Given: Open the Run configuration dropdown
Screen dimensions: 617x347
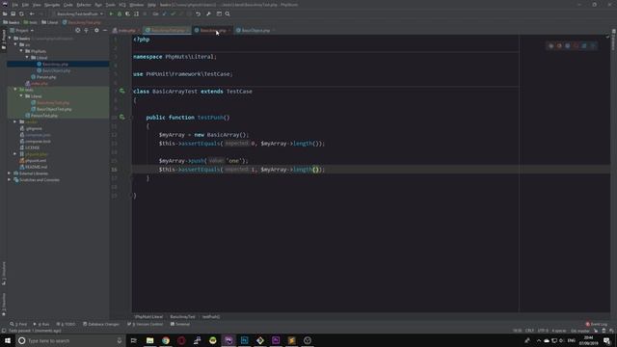Looking at the screenshot, I should pos(79,13).
